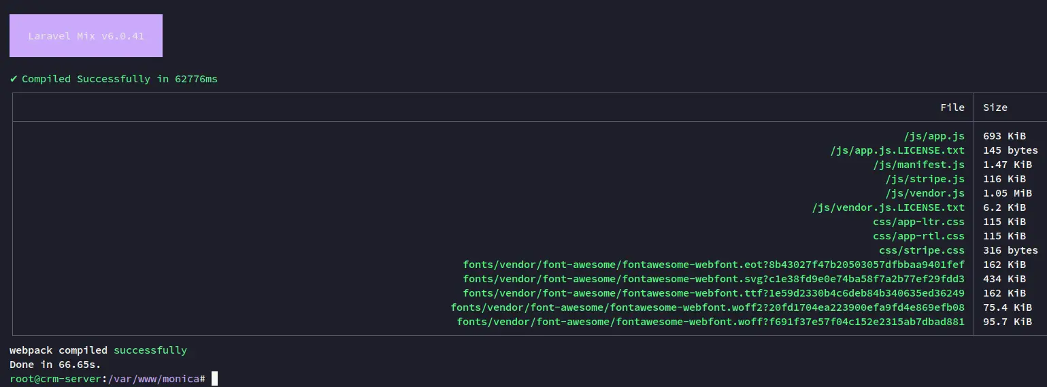Click the Size column header
This screenshot has height=387, width=1047.
point(995,107)
